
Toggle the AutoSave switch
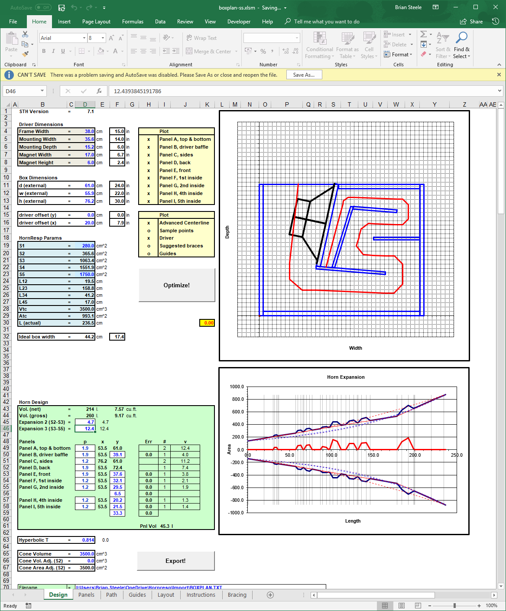pos(43,8)
